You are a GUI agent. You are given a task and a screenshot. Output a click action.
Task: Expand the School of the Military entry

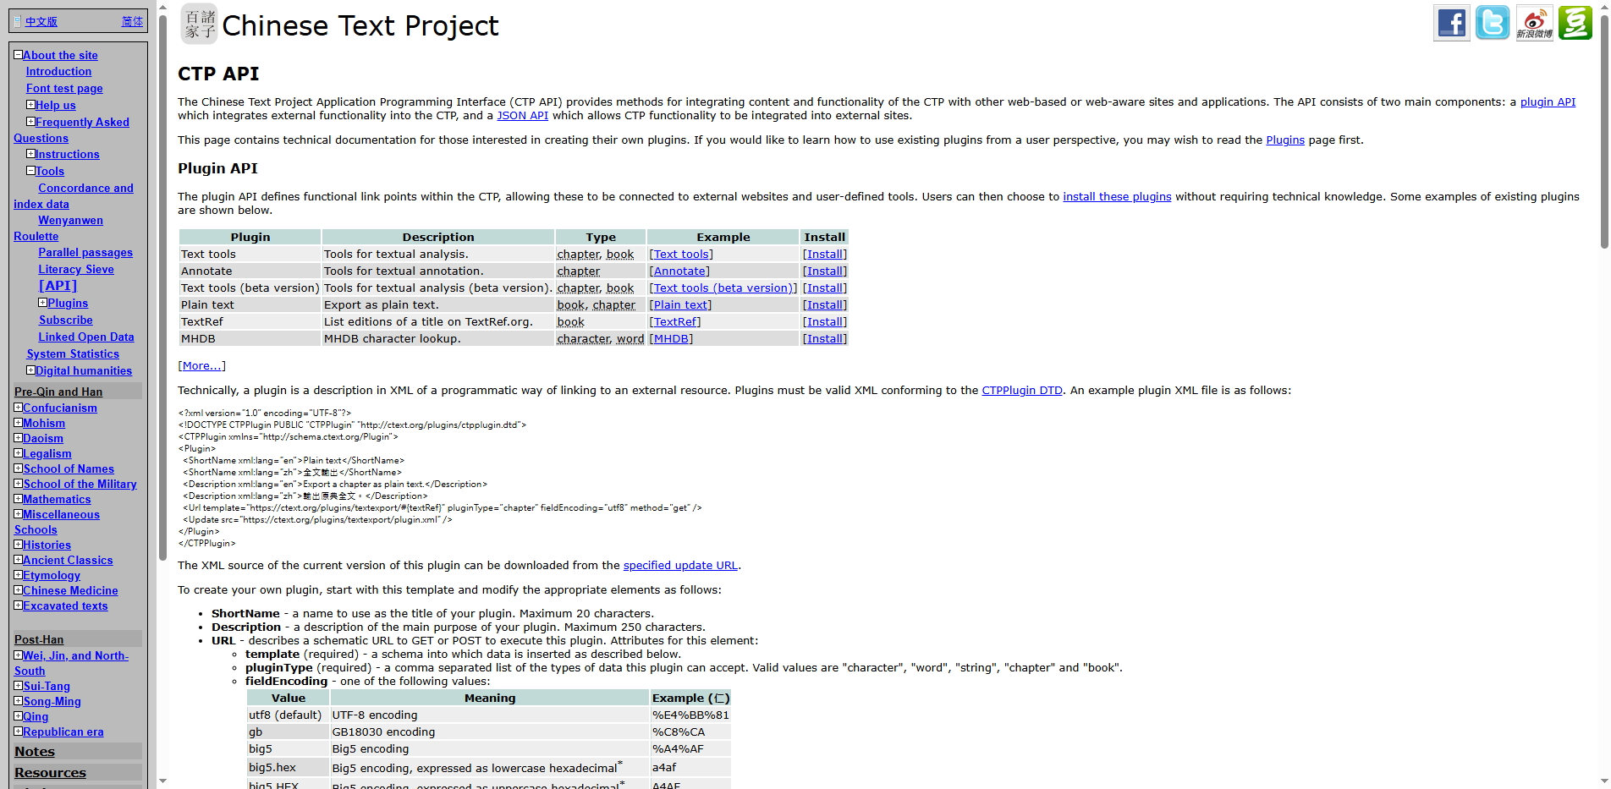[19, 484]
